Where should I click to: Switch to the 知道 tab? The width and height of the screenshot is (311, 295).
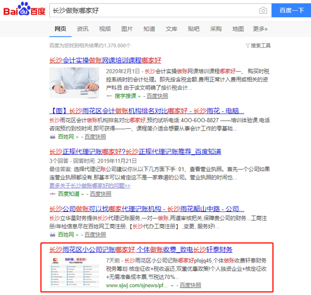[149, 29]
